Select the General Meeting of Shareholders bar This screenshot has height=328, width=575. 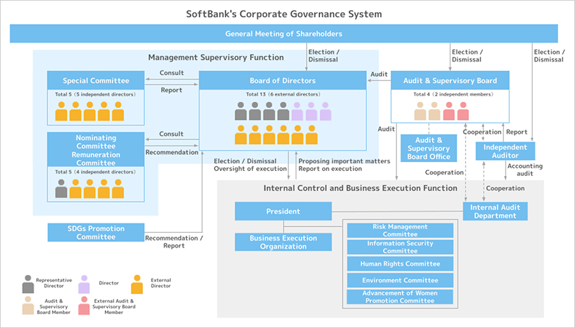coord(284,34)
